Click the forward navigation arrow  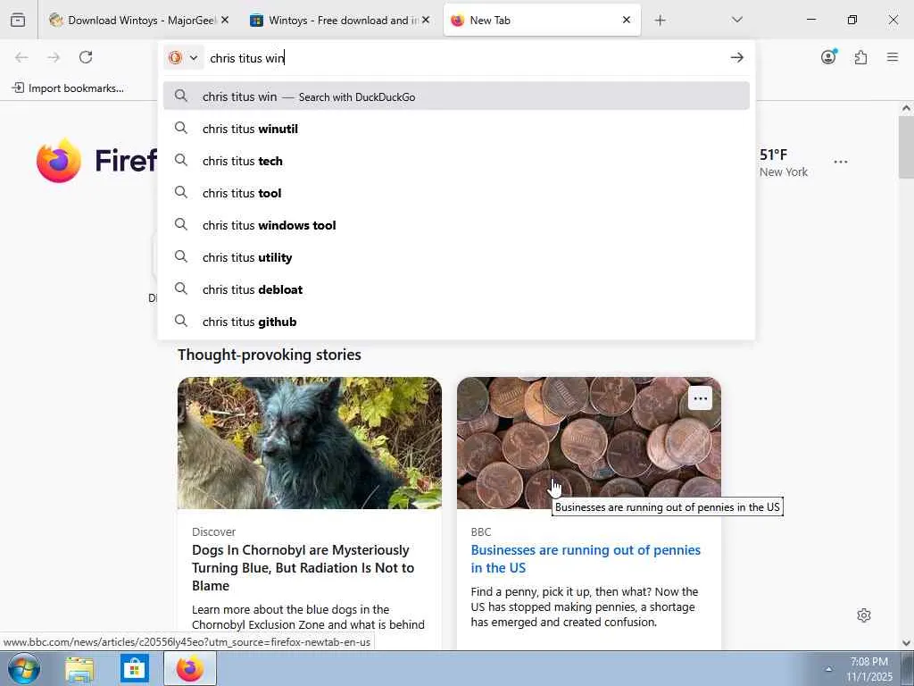54,57
